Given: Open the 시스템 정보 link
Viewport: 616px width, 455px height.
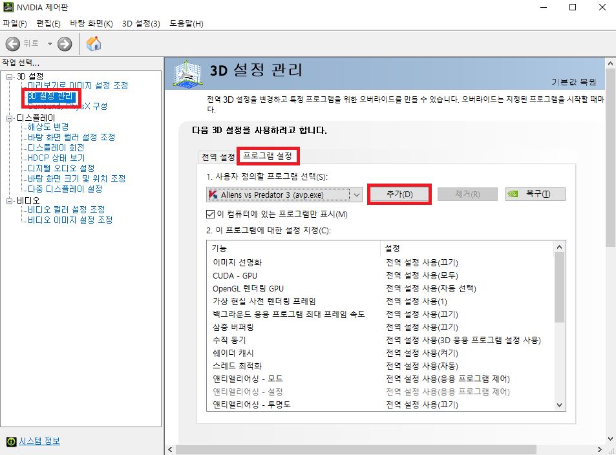Looking at the screenshot, I should [39, 441].
